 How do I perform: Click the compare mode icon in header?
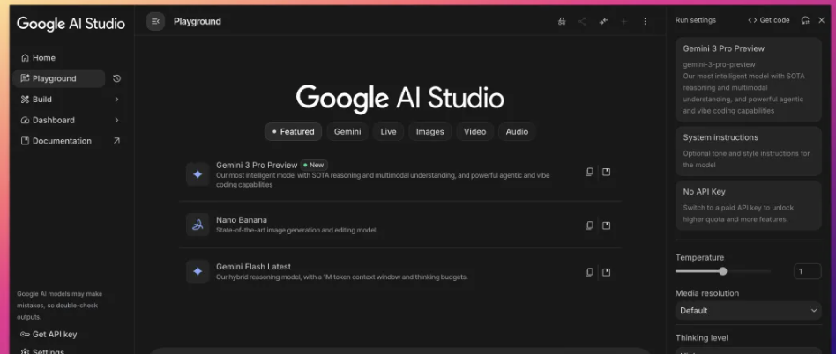(x=603, y=21)
